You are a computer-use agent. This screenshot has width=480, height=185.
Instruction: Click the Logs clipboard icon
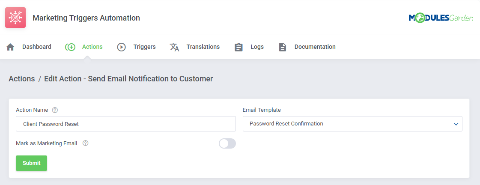pyautogui.click(x=239, y=47)
